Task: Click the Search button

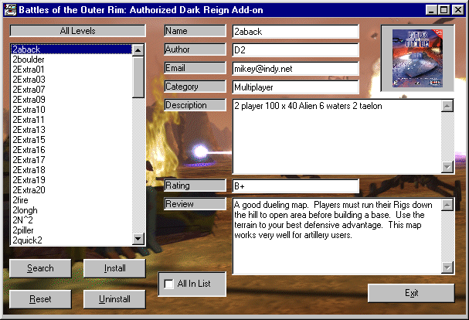Action: pyautogui.click(x=40, y=268)
